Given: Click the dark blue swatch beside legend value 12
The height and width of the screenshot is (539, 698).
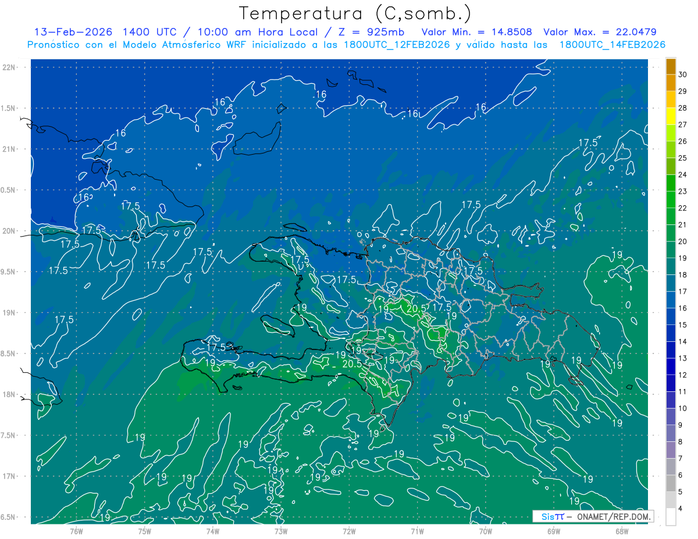Looking at the screenshot, I should click(671, 367).
